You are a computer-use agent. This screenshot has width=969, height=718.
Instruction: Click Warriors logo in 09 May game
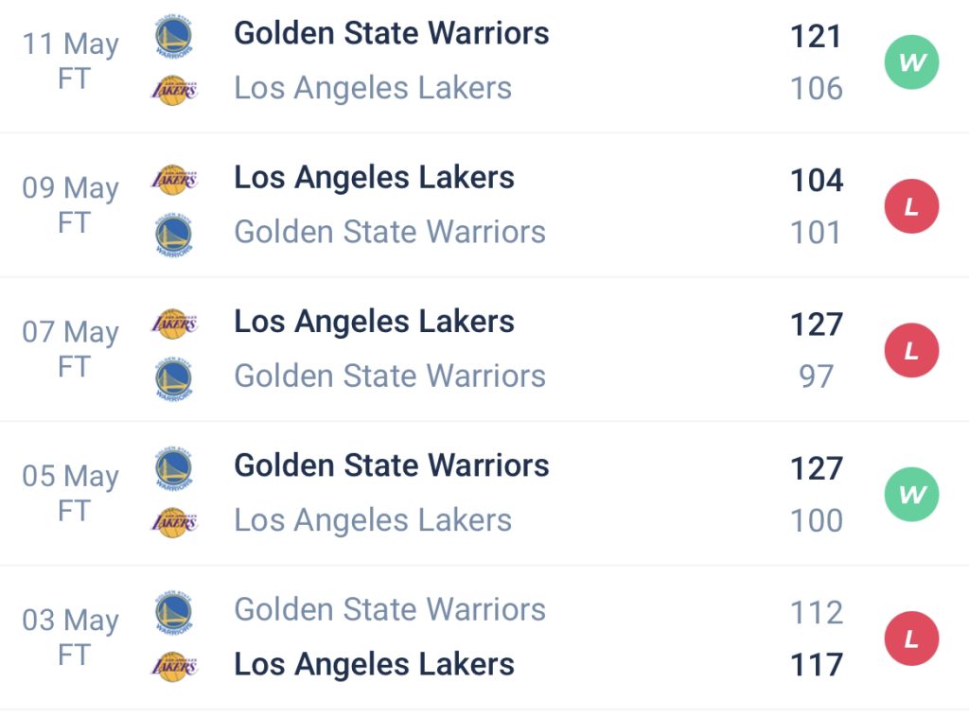[x=174, y=235]
